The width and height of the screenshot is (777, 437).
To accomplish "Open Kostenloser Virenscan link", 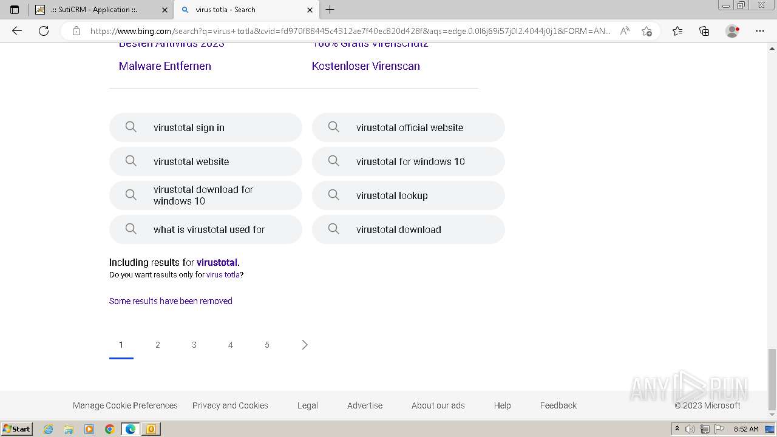I will 366,66.
